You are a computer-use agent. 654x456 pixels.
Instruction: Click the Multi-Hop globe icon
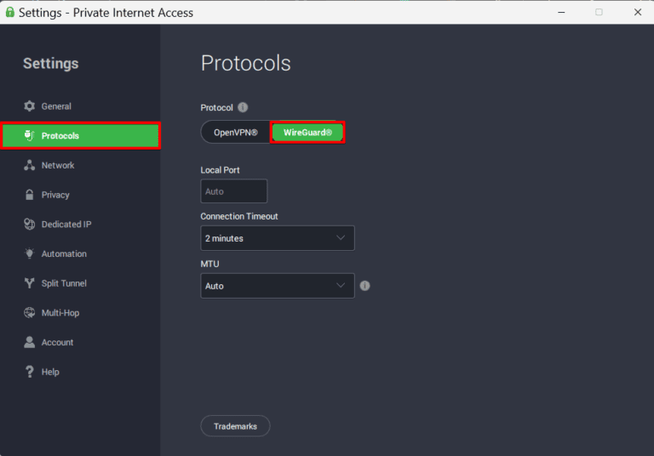pyautogui.click(x=30, y=313)
